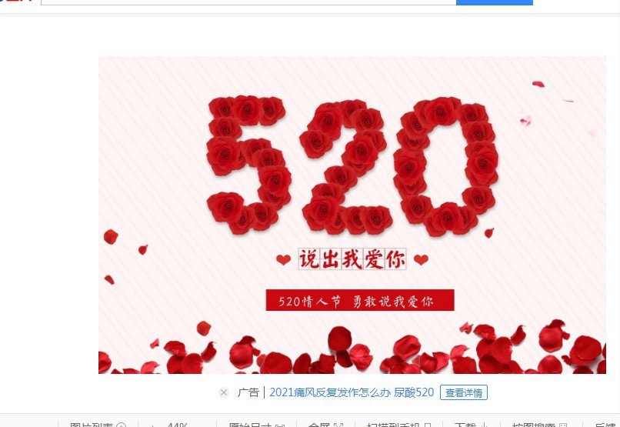Screen dimensions: 620x427
Task: Click the 说出我爱你 caption in picture
Action: [x=352, y=259]
